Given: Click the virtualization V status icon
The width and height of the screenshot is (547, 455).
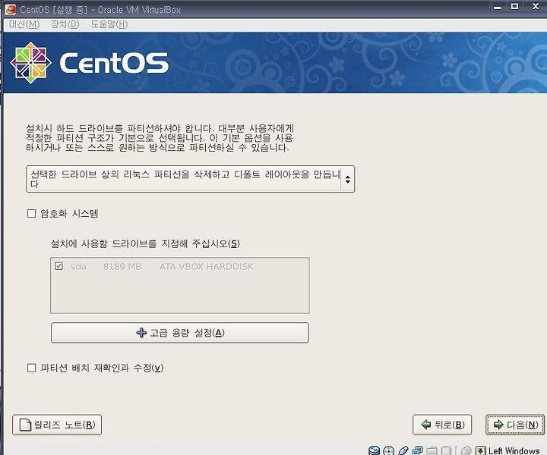Looking at the screenshot, I should click(x=446, y=450).
